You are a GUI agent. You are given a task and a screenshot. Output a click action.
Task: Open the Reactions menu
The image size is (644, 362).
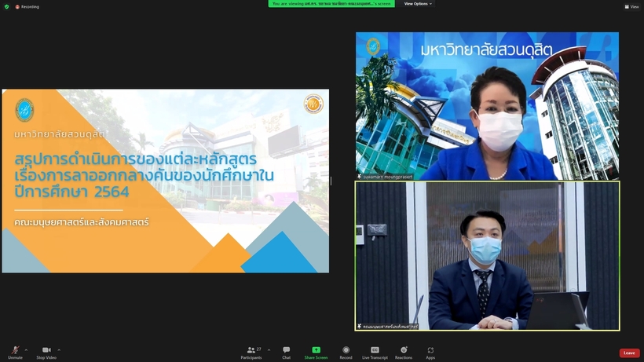tap(404, 352)
